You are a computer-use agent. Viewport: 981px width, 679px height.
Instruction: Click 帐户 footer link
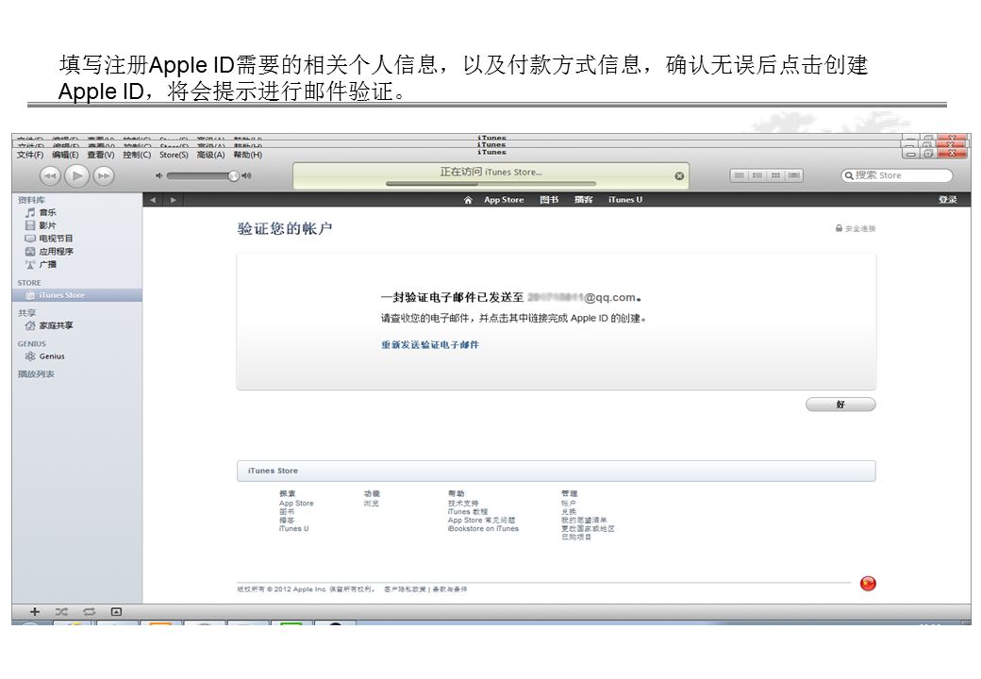click(x=568, y=504)
